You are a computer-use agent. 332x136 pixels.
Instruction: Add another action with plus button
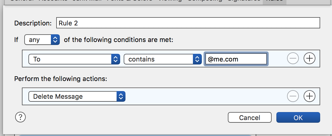pyautogui.click(x=310, y=96)
